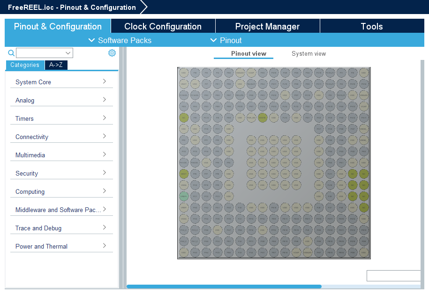
Task: Switch to System view
Action: coord(309,53)
